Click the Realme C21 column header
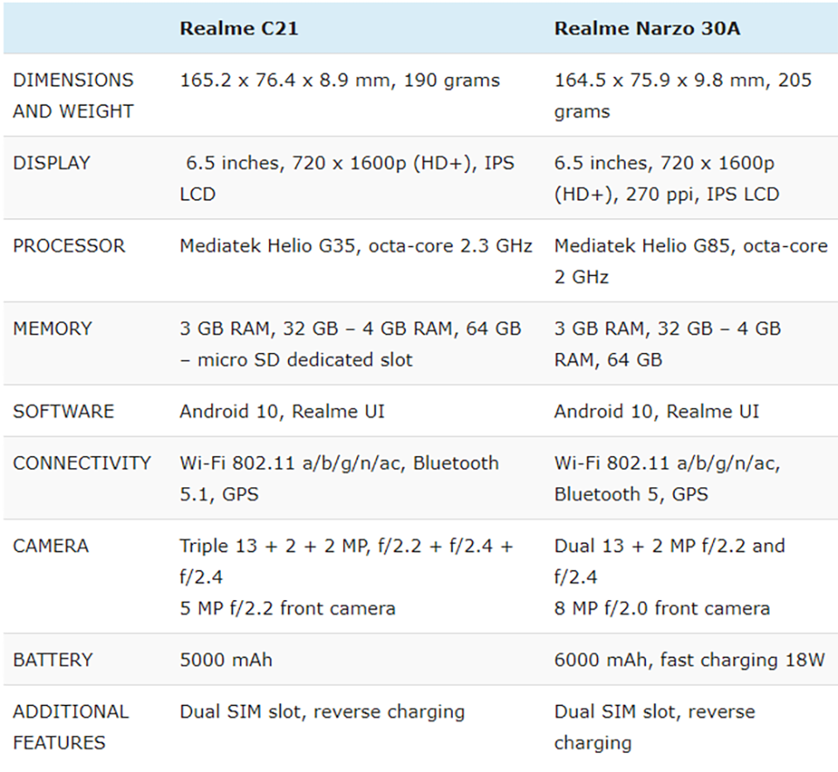The image size is (838, 772). (x=239, y=28)
